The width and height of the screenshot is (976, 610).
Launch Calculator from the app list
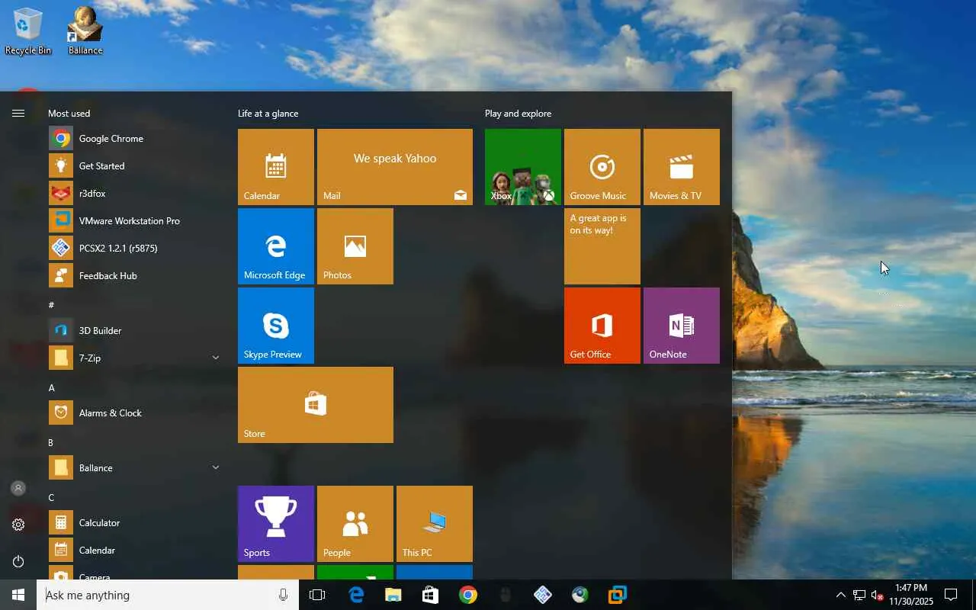coord(134,523)
